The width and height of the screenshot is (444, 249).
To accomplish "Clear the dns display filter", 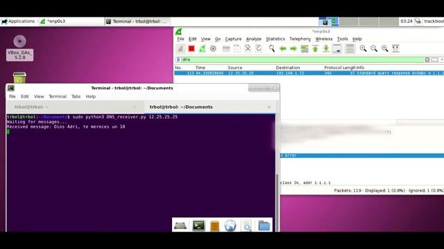I will (427, 59).
